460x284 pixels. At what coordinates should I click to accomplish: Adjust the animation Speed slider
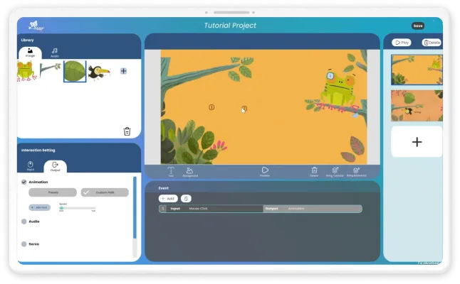pos(78,208)
